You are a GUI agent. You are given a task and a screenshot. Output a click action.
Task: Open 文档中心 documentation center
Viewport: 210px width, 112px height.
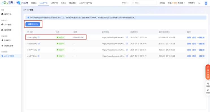point(192,3)
